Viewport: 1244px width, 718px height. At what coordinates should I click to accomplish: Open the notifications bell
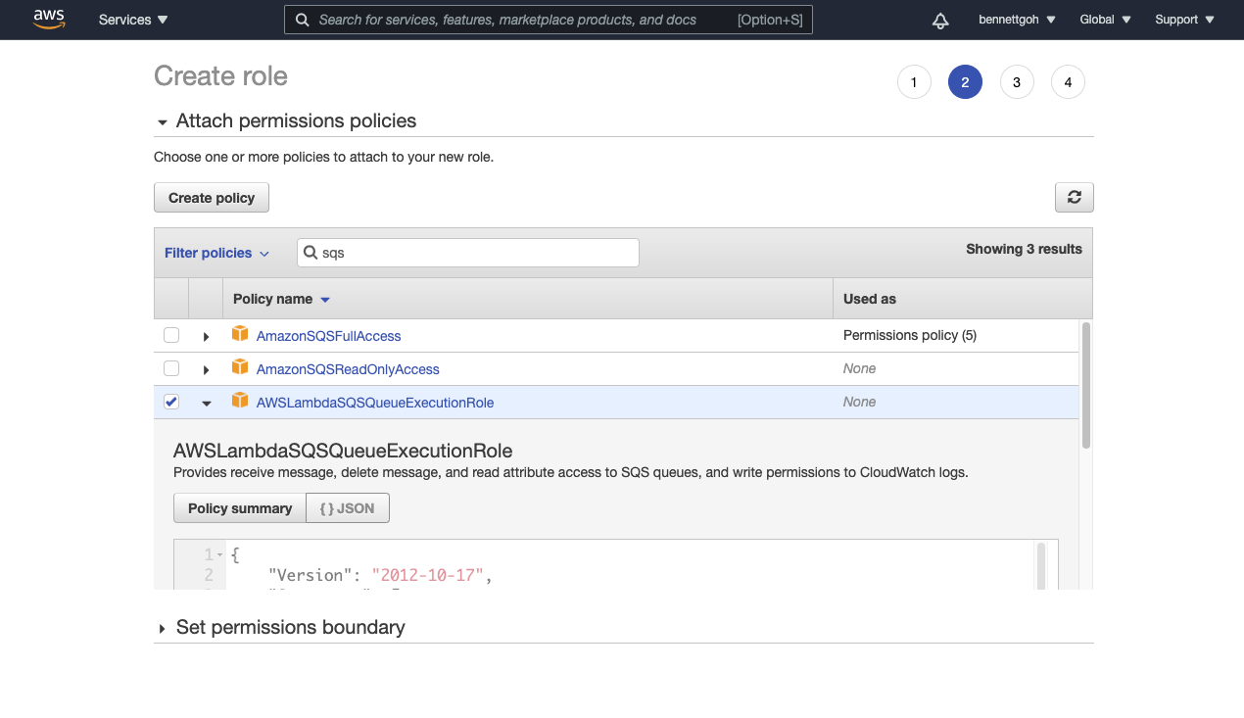coord(939,20)
